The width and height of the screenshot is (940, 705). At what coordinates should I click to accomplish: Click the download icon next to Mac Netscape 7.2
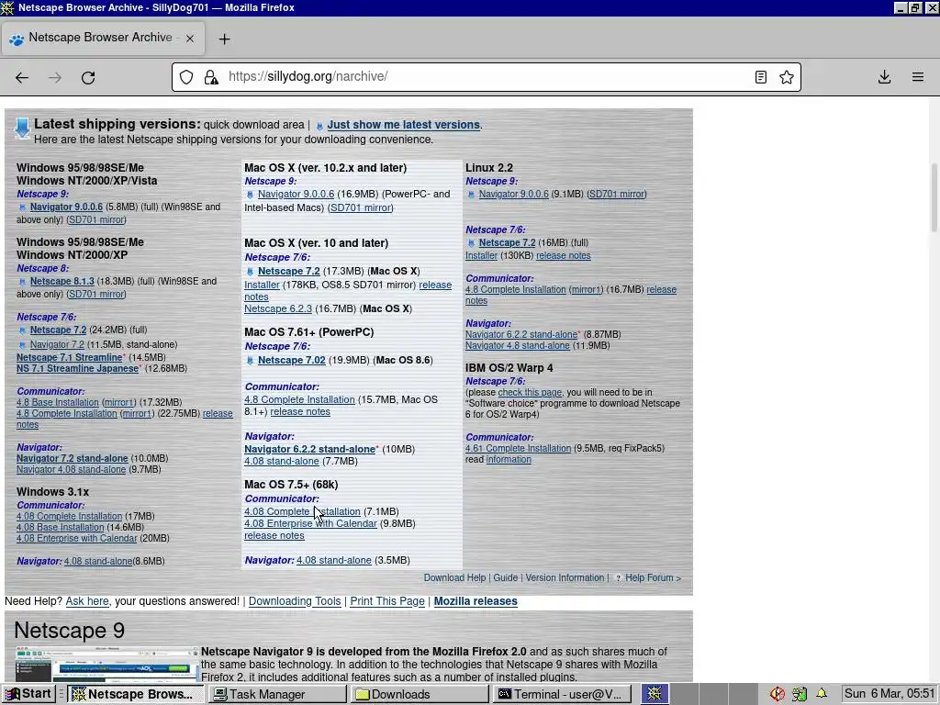pyautogui.click(x=250, y=272)
